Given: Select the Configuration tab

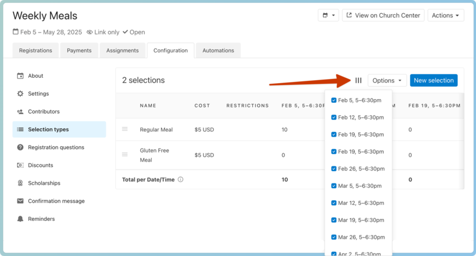Looking at the screenshot, I should (171, 50).
